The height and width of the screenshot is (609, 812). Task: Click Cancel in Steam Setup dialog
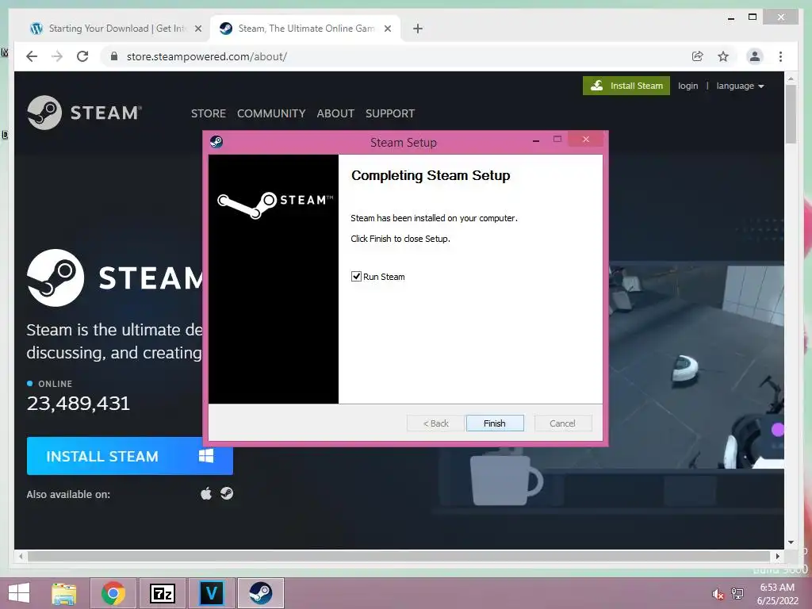click(562, 423)
